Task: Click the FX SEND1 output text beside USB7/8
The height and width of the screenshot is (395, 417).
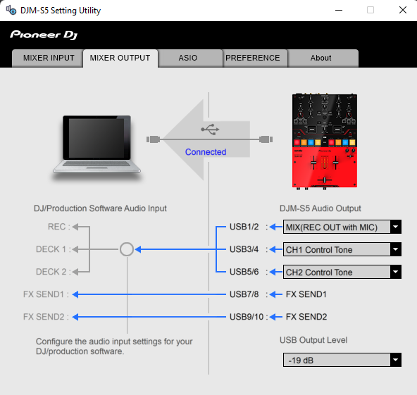Action: (x=306, y=294)
